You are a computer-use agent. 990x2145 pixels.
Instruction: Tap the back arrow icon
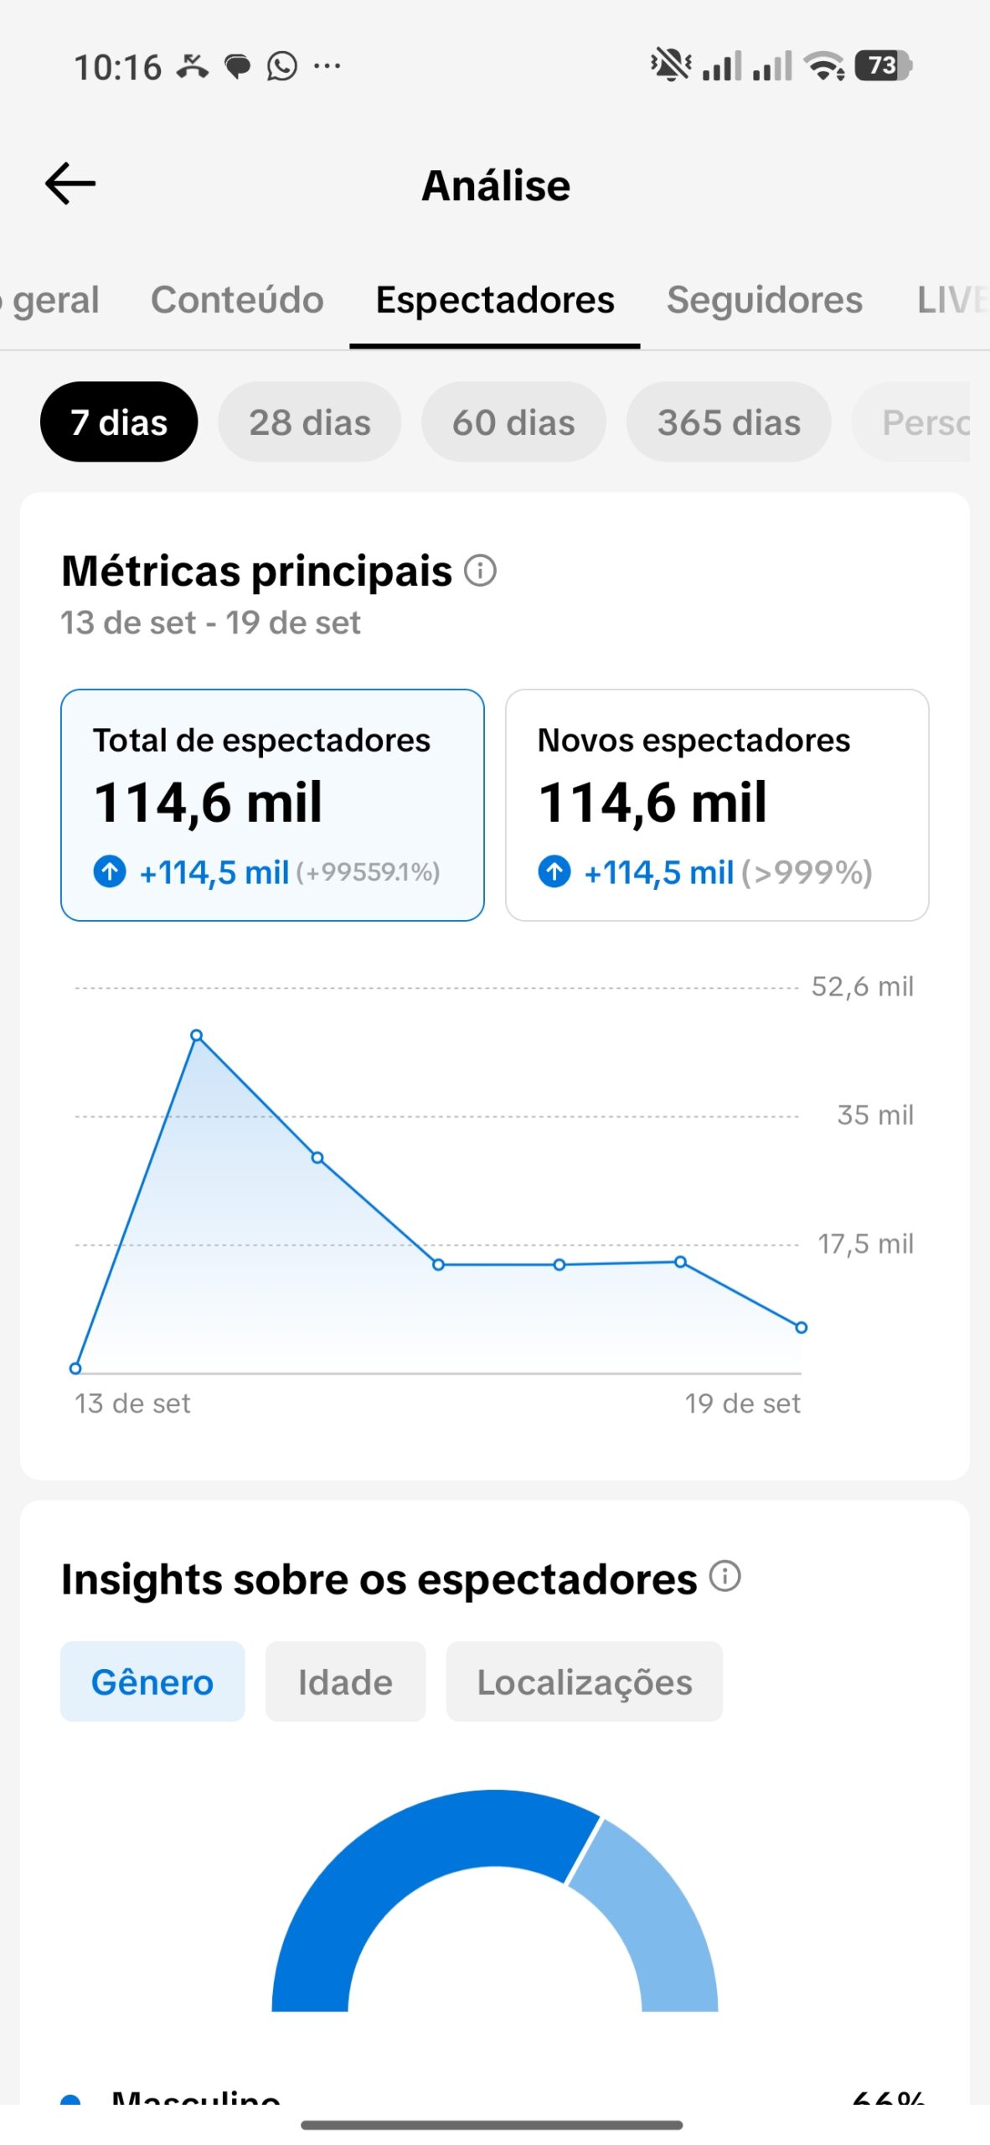[x=70, y=184]
